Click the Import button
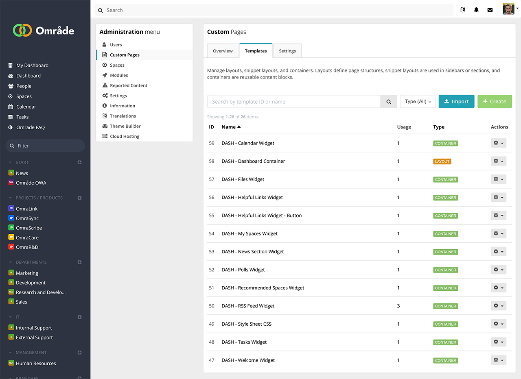This screenshot has width=521, height=379. click(x=456, y=102)
